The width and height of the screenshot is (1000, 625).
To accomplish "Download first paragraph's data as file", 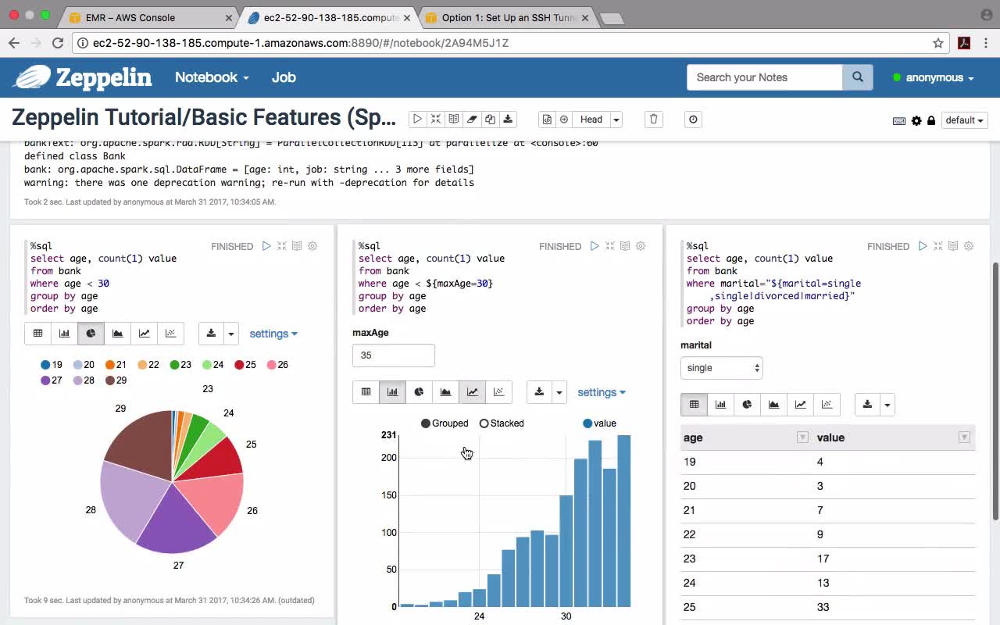I will pyautogui.click(x=211, y=334).
